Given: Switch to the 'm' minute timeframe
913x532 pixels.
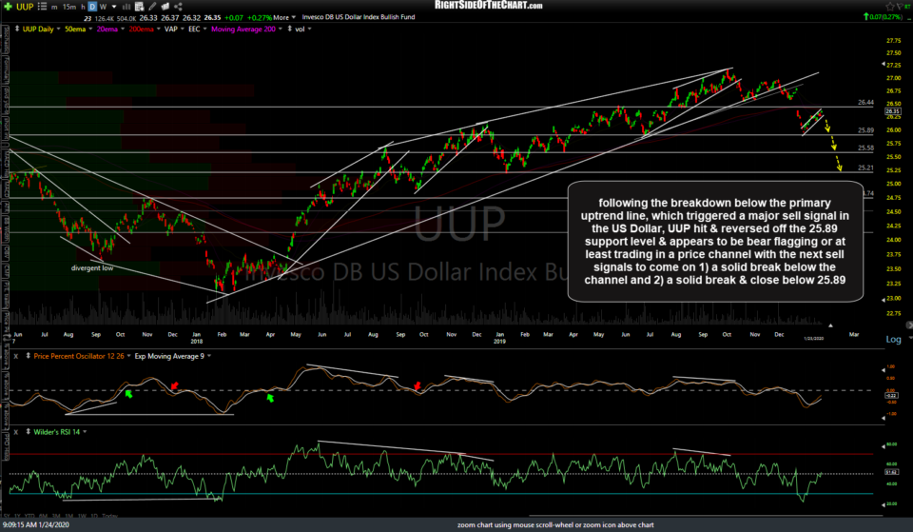Looking at the screenshot, I should (54, 7).
